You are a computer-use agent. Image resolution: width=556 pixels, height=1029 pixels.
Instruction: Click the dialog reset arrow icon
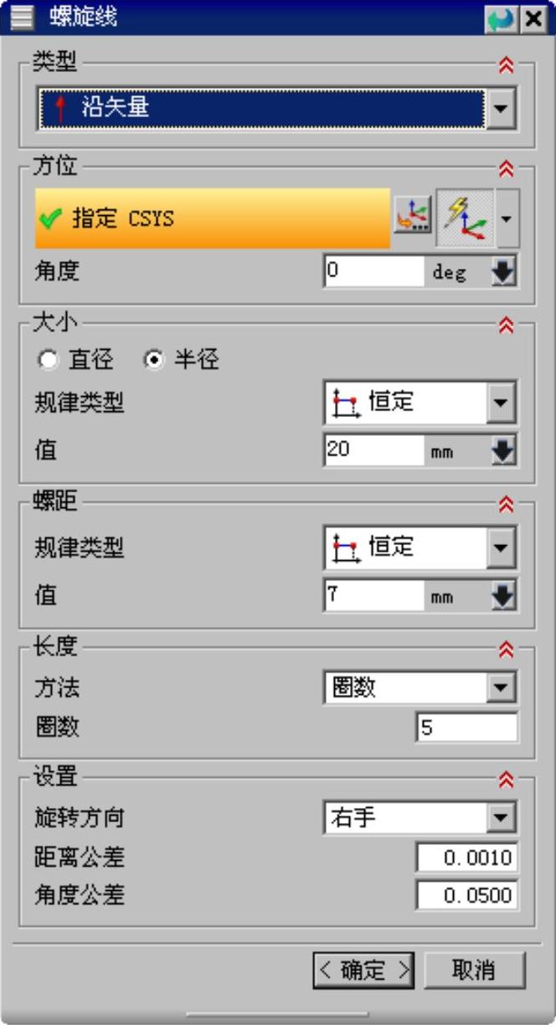coord(501,18)
